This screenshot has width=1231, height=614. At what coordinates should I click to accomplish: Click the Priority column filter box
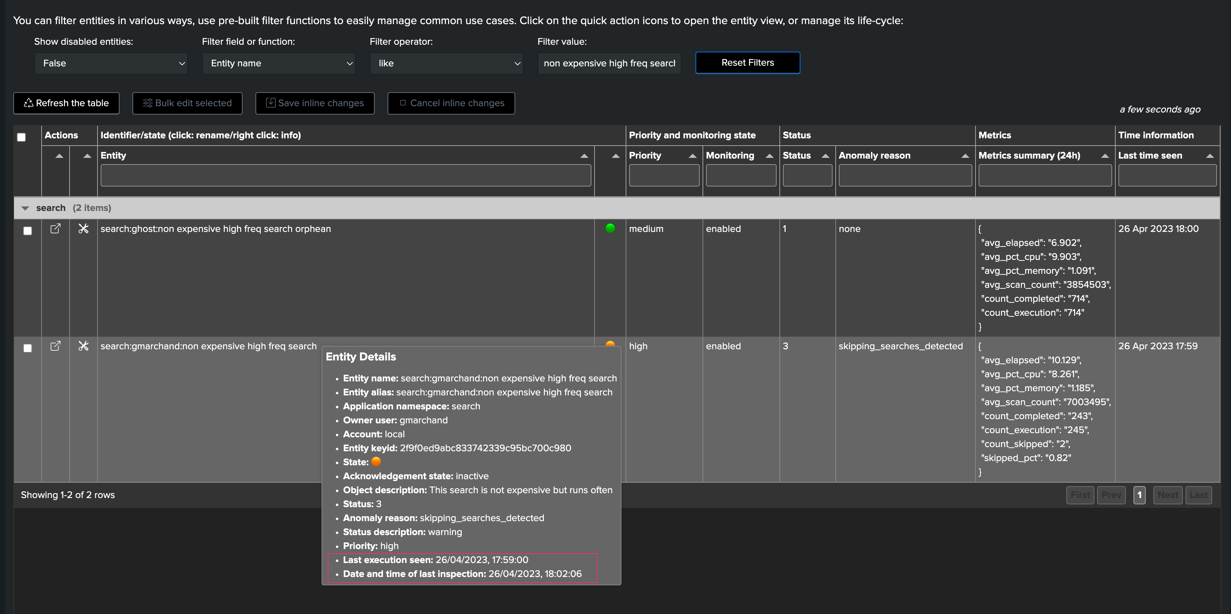pyautogui.click(x=664, y=175)
